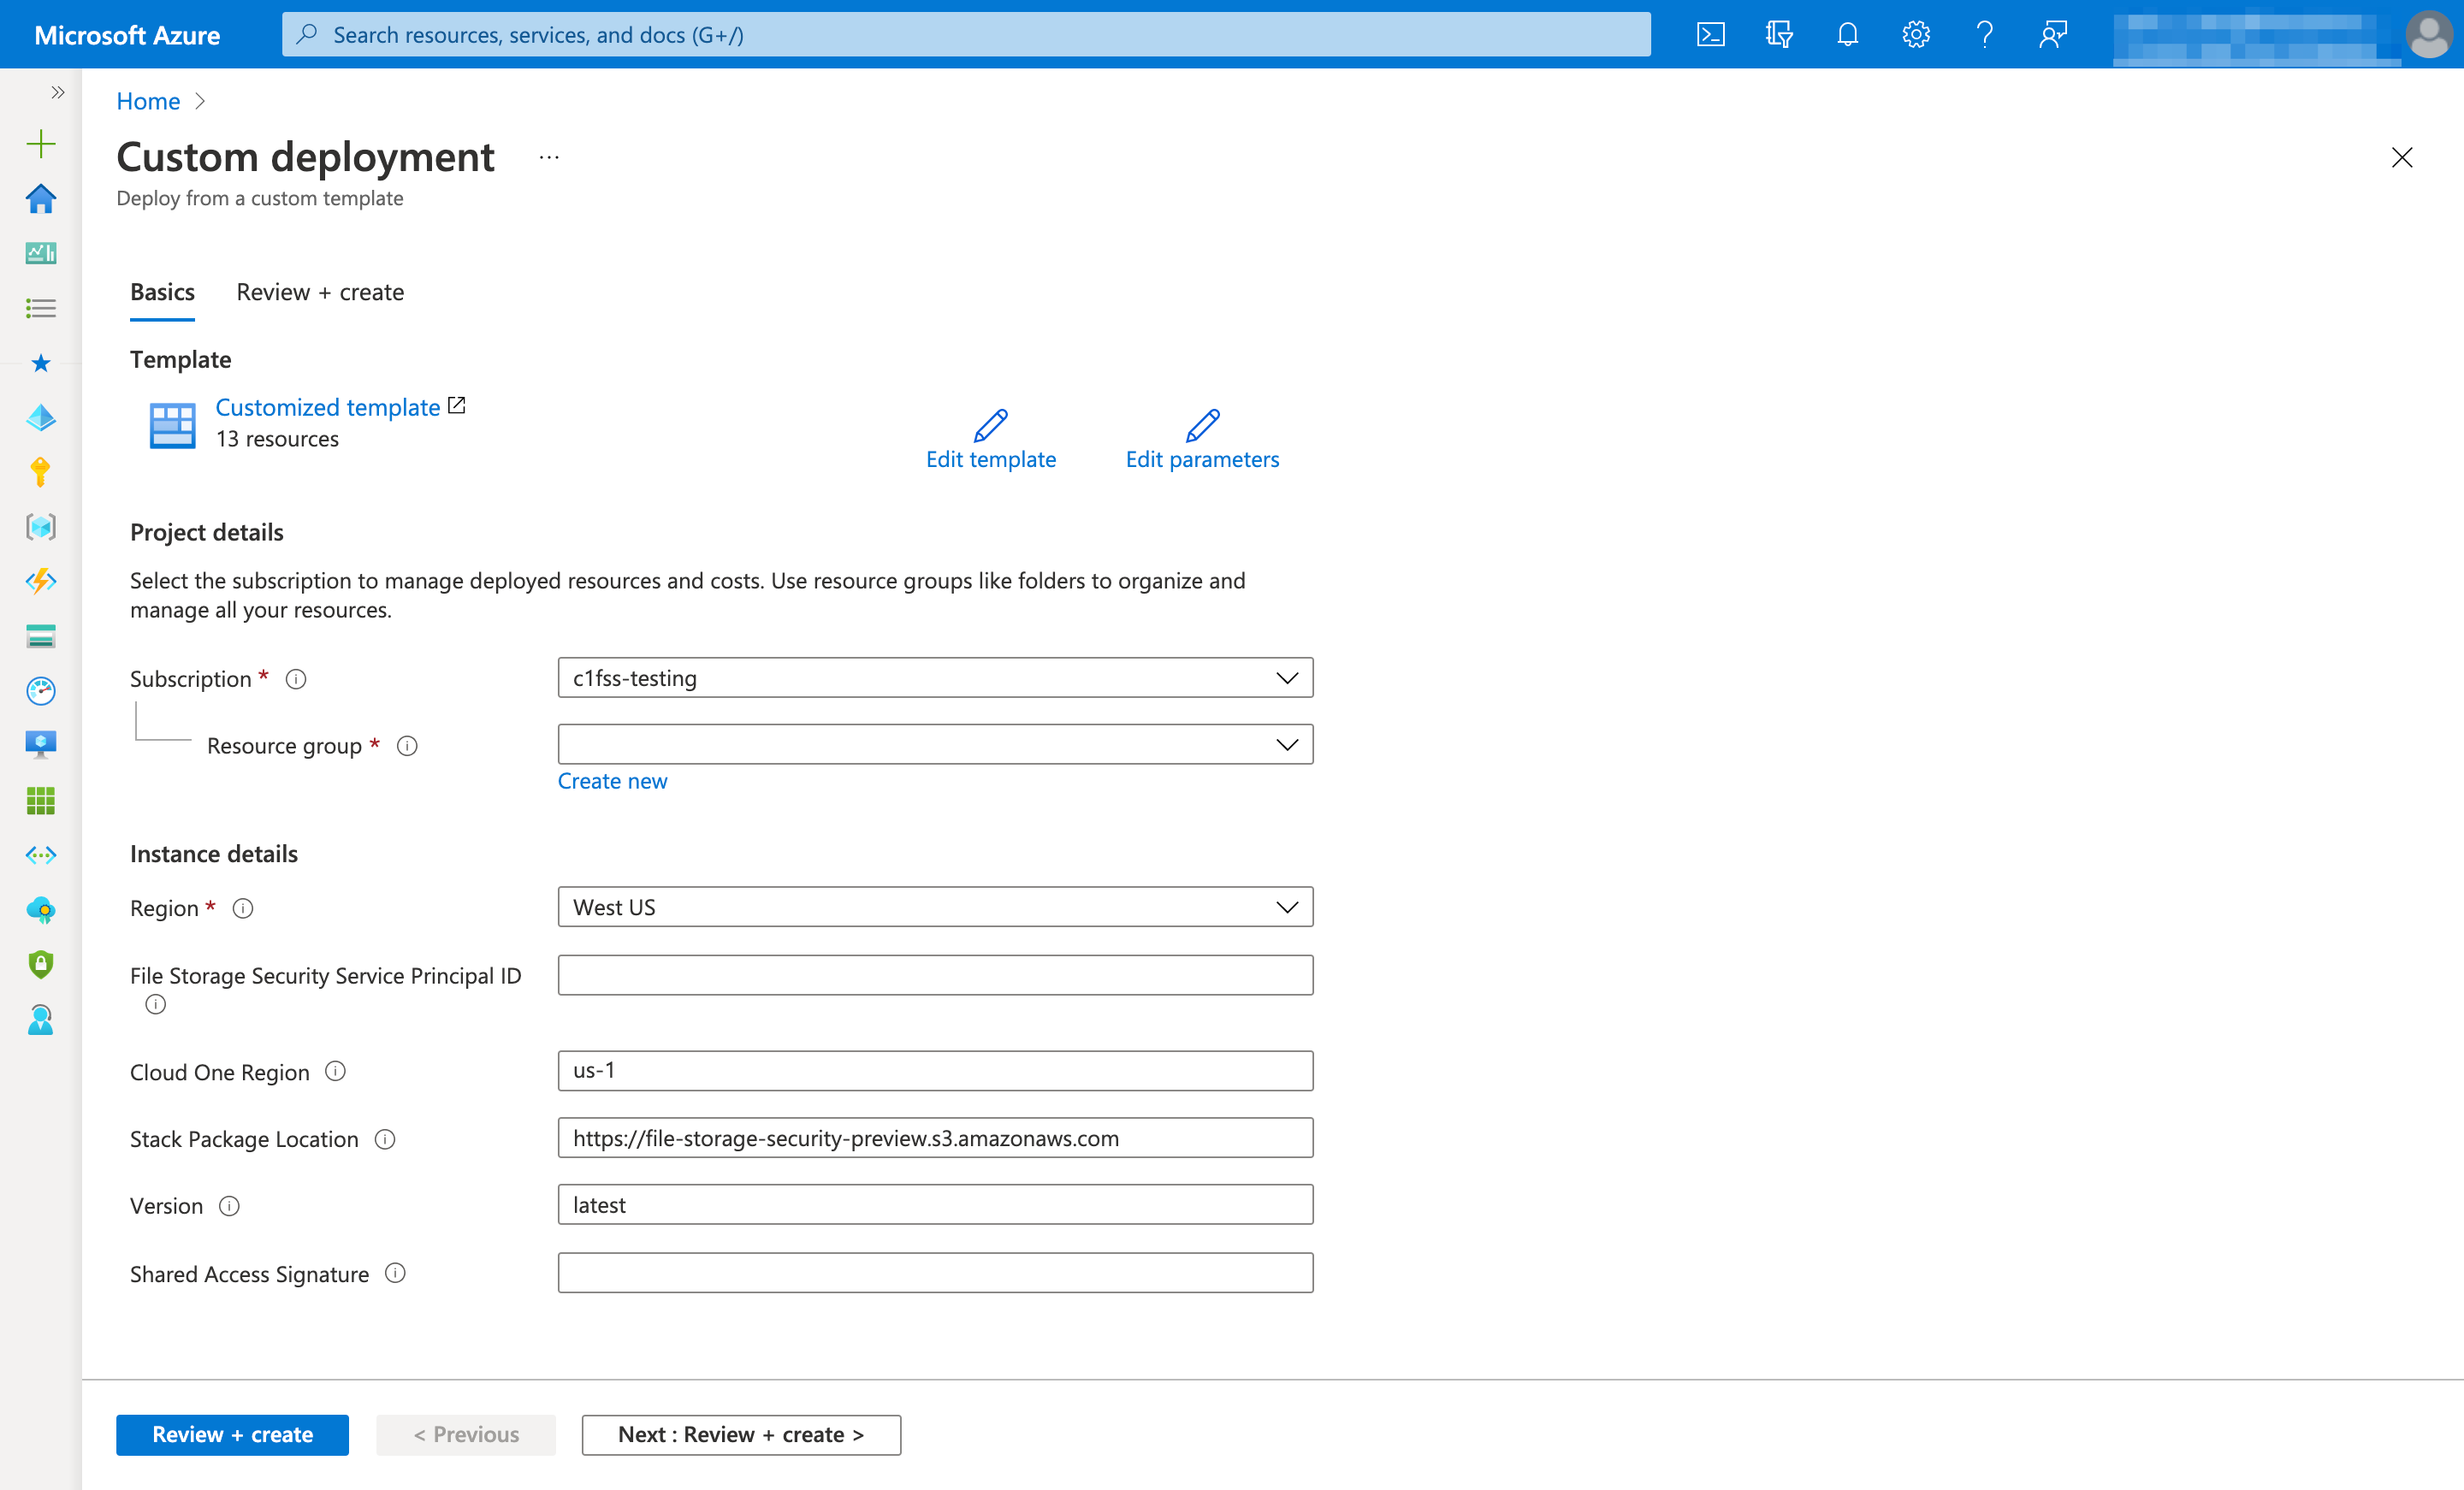Image resolution: width=2464 pixels, height=1490 pixels.
Task: Open the Feedback icon in header
Action: pos(2052,35)
